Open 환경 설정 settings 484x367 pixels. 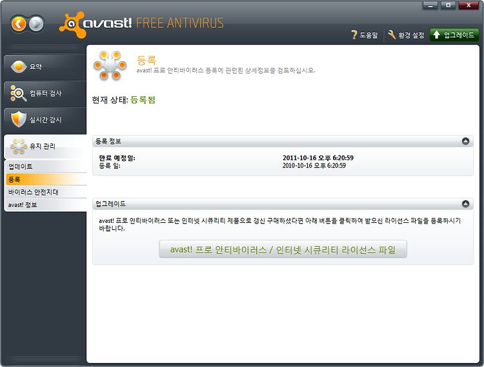(406, 35)
